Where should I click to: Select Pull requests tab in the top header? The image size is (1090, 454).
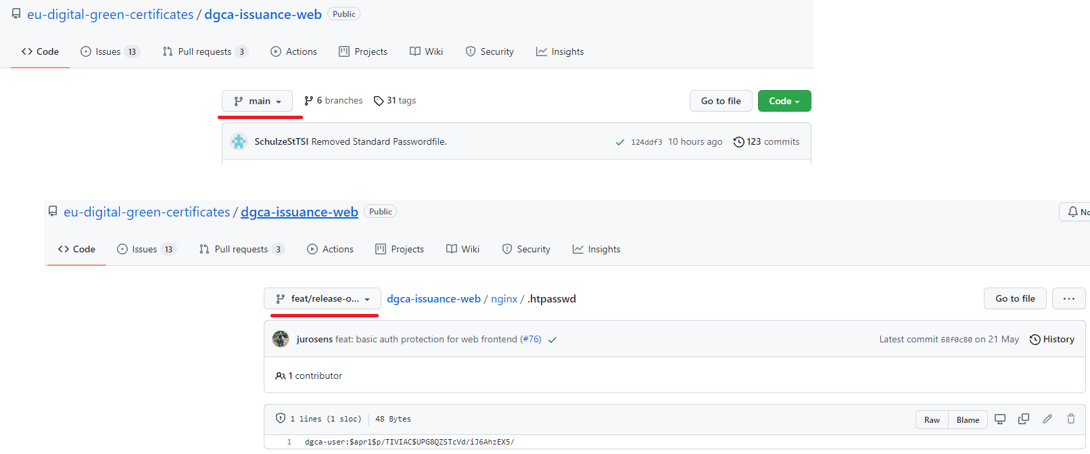(x=205, y=51)
